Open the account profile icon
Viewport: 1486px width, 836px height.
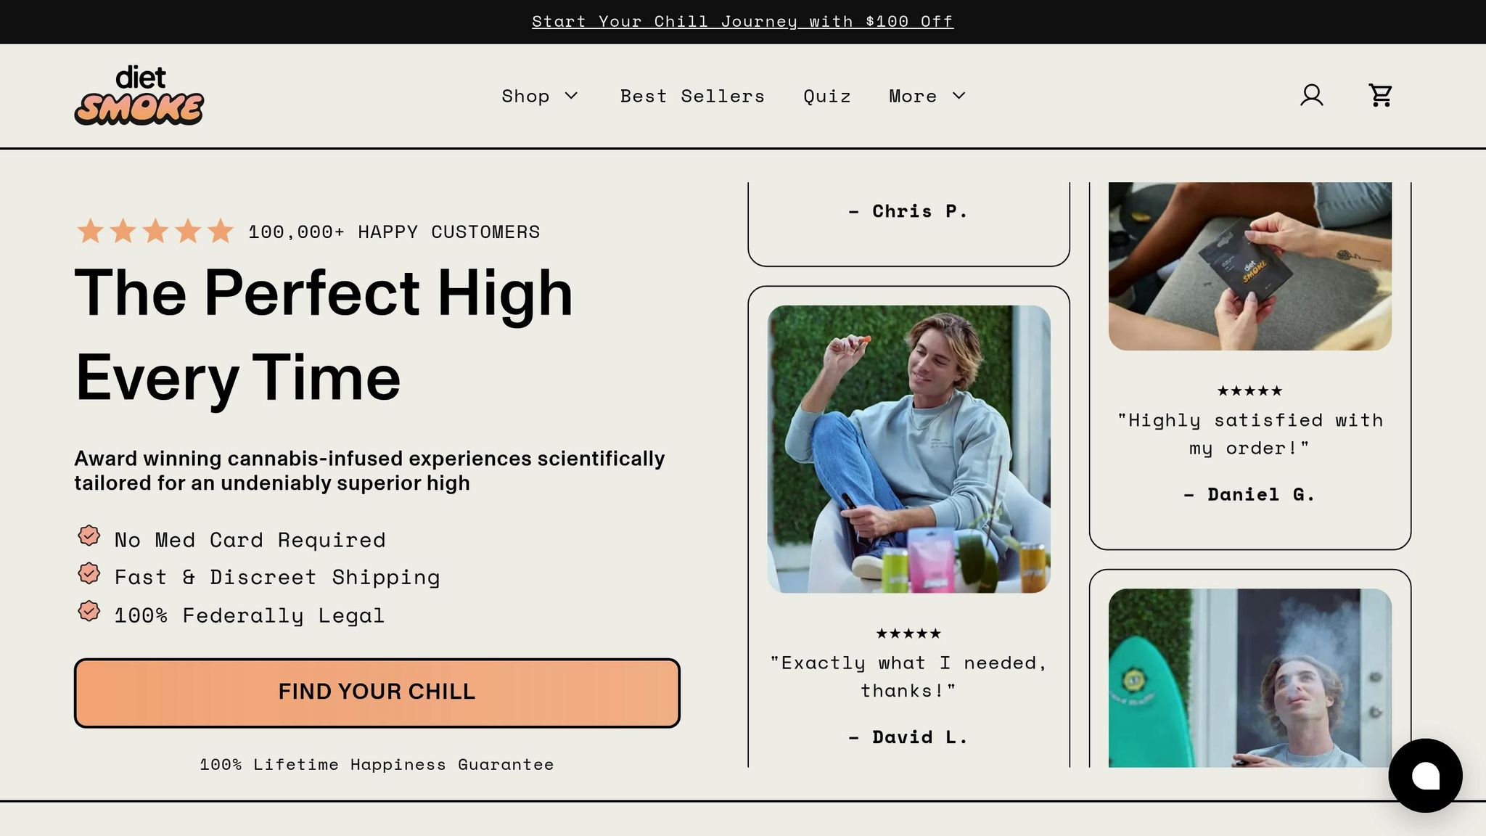(1311, 95)
